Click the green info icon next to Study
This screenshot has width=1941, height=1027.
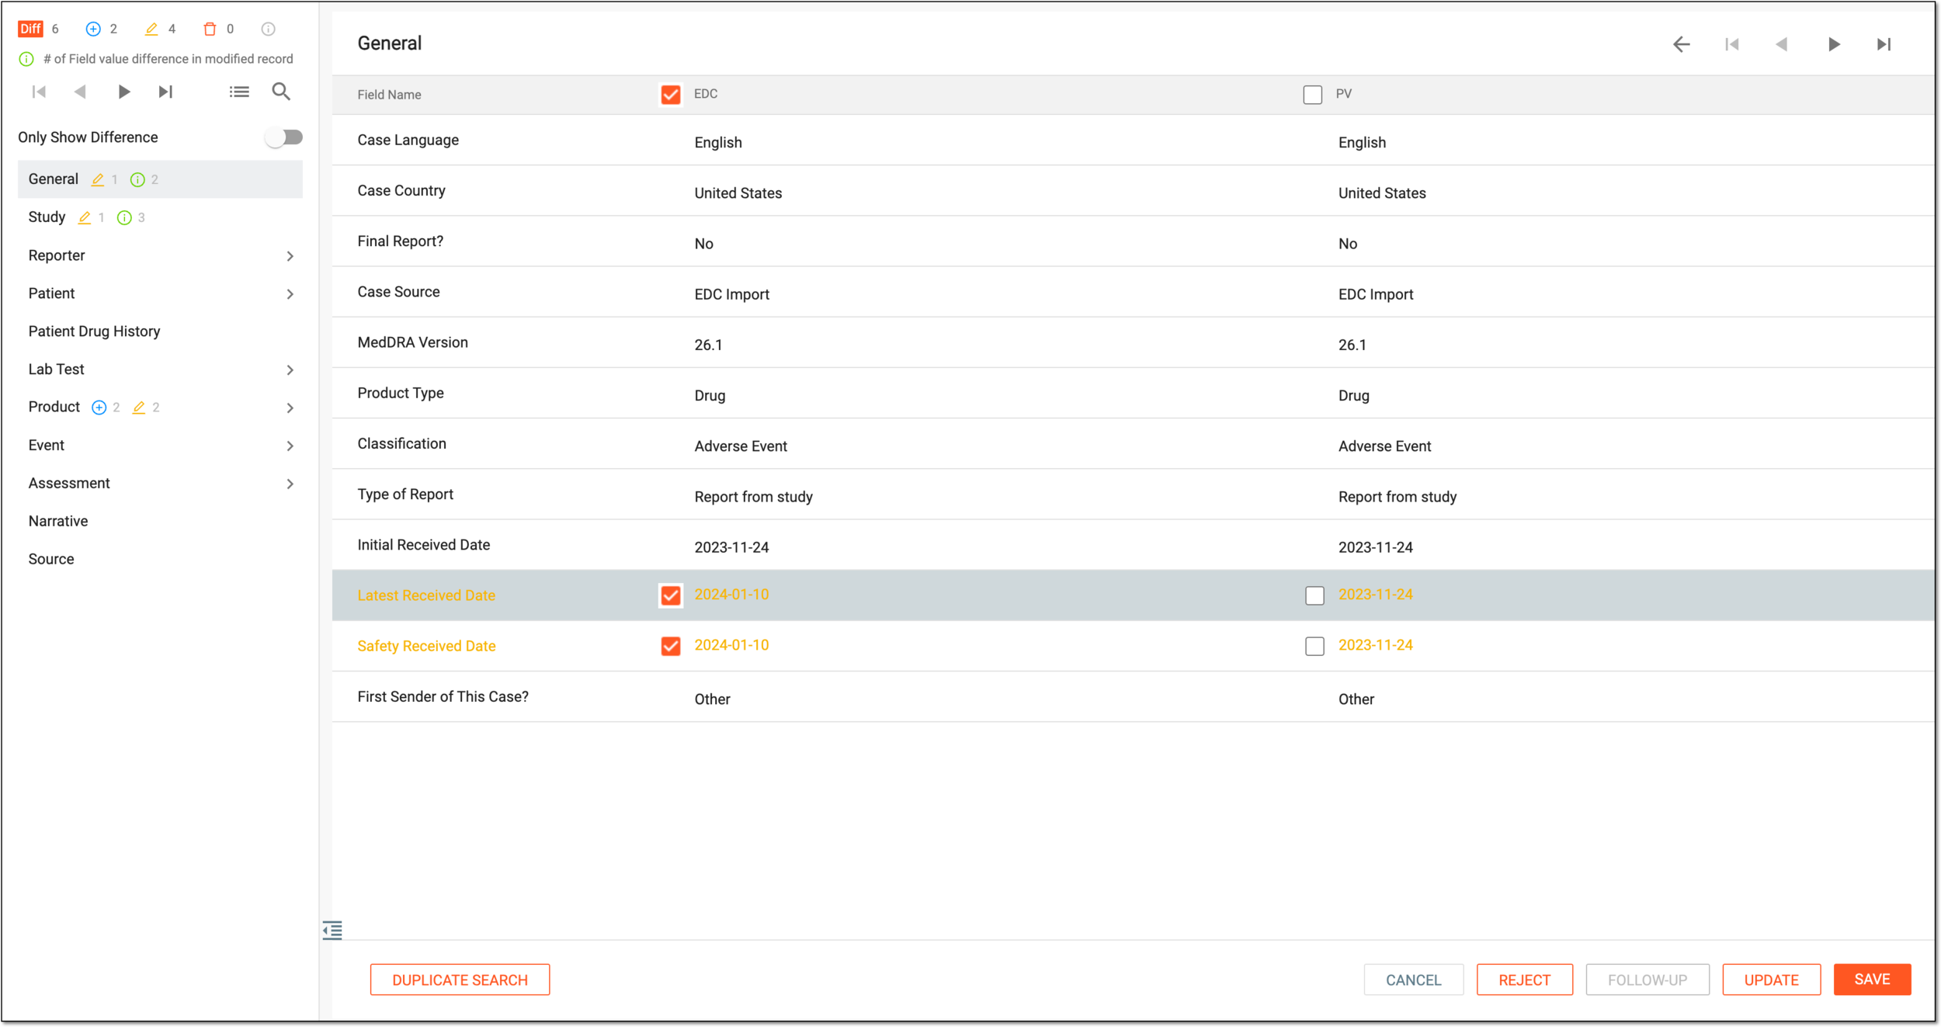pos(124,218)
